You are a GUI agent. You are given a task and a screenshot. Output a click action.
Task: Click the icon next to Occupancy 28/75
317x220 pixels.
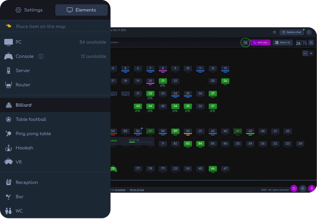[x=311, y=42]
